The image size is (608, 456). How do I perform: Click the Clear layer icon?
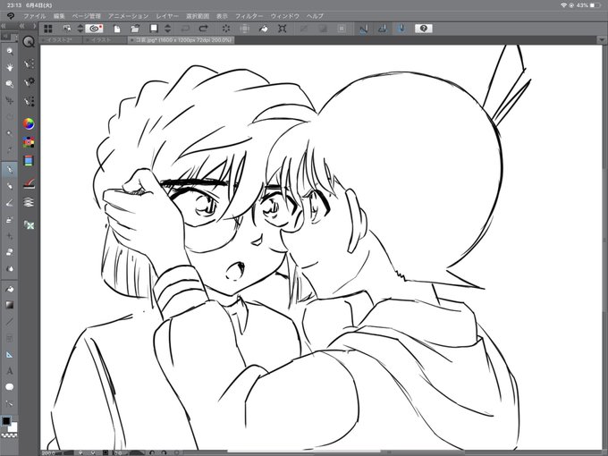(225, 29)
